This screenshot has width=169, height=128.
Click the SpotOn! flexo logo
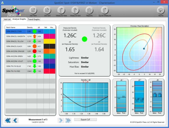(13, 11)
